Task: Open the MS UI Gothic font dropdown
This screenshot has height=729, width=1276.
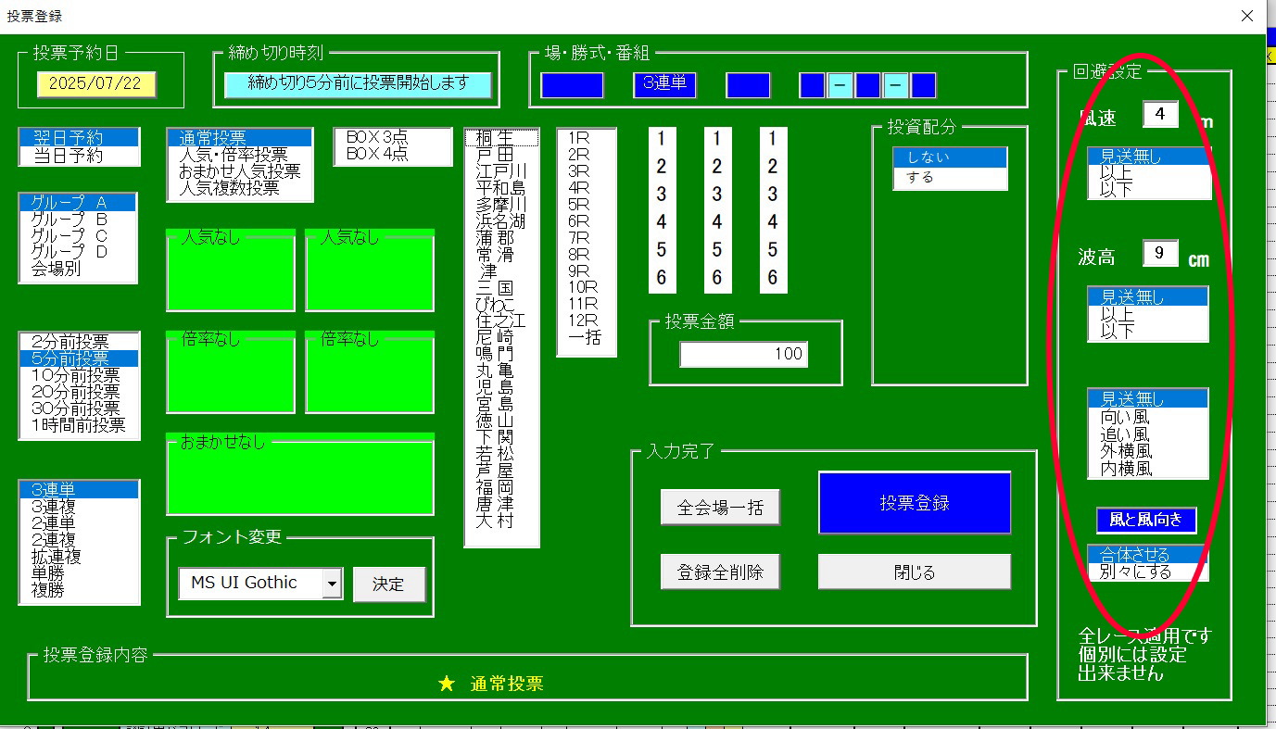Action: pos(332,583)
